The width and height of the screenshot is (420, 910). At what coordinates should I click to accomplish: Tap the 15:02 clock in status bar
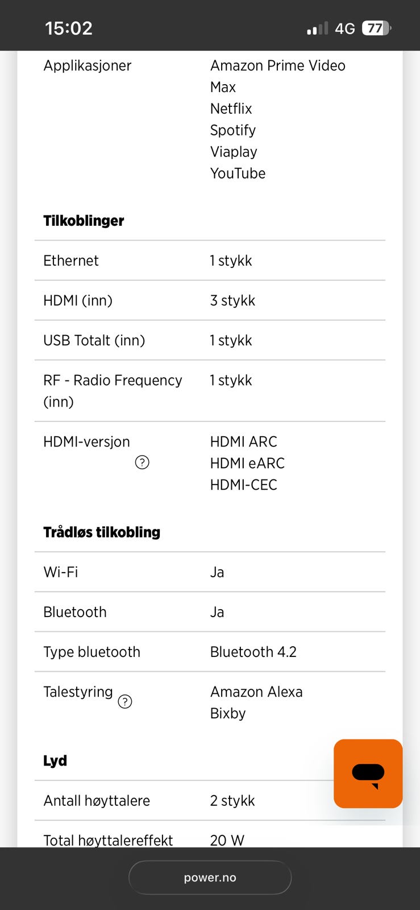click(69, 28)
